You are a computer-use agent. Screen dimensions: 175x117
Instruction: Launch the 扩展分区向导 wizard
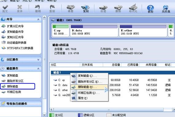[13, 26]
